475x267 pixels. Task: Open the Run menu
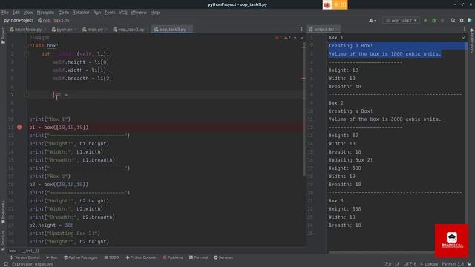[97, 13]
